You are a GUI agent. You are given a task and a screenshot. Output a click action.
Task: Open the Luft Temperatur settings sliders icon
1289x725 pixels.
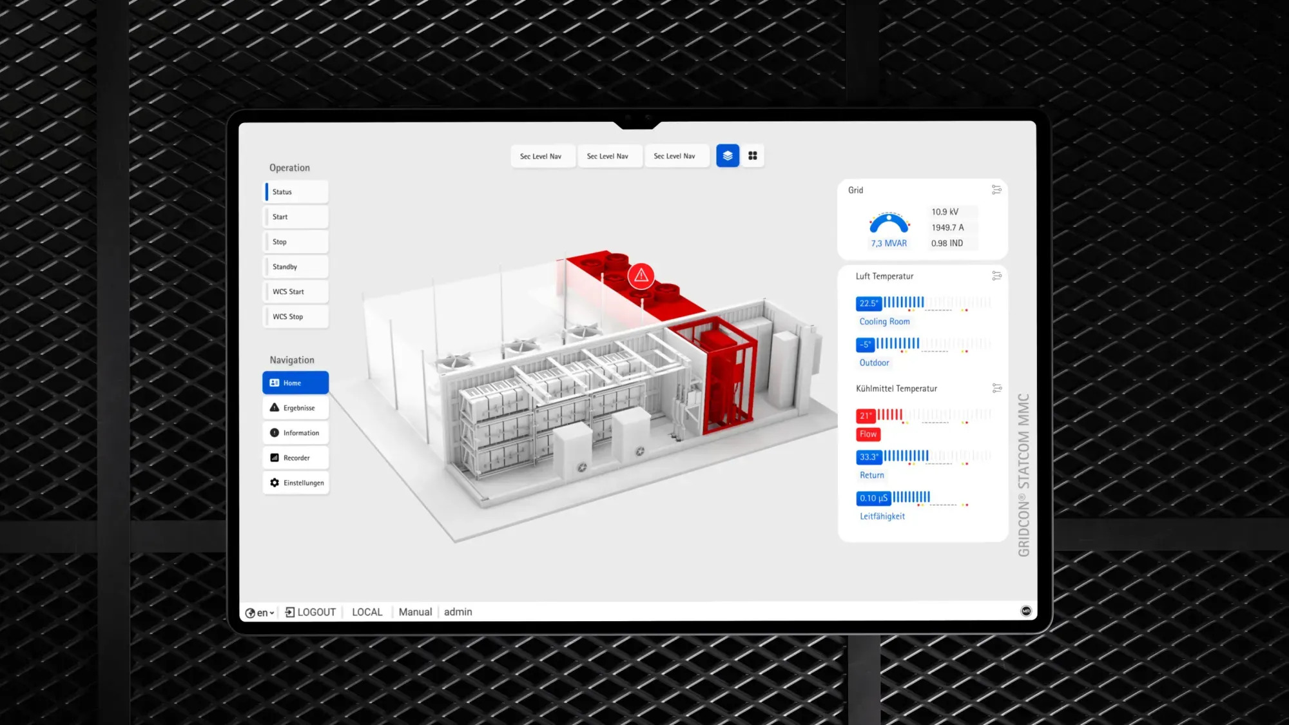point(996,276)
